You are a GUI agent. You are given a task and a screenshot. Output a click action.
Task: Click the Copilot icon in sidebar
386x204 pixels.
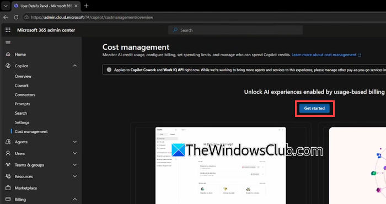[x=8, y=66]
